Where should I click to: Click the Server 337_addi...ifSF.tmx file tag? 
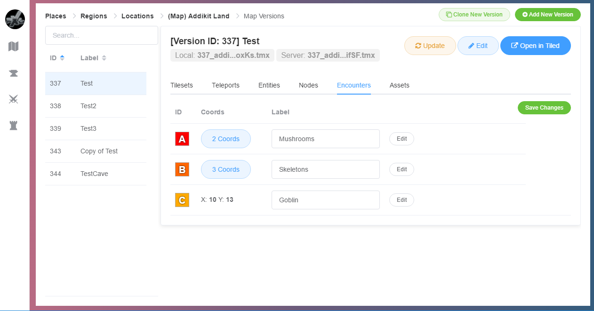[328, 55]
